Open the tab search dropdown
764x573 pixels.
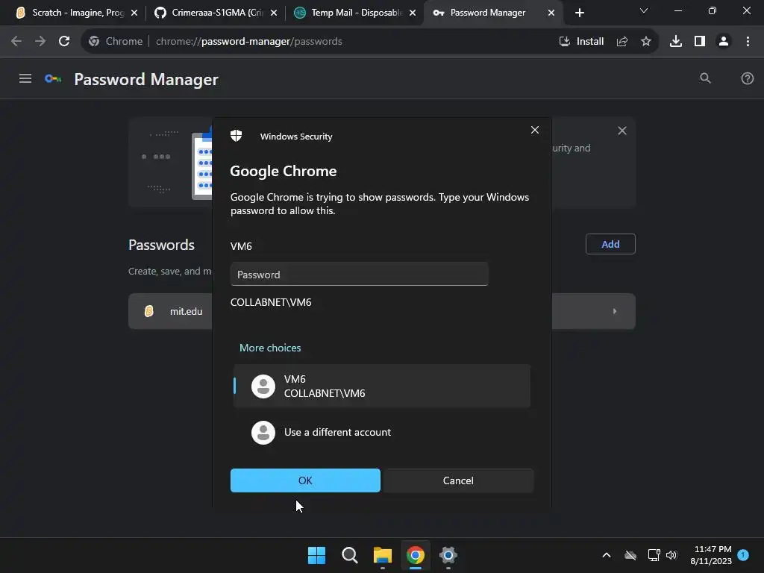coord(644,10)
